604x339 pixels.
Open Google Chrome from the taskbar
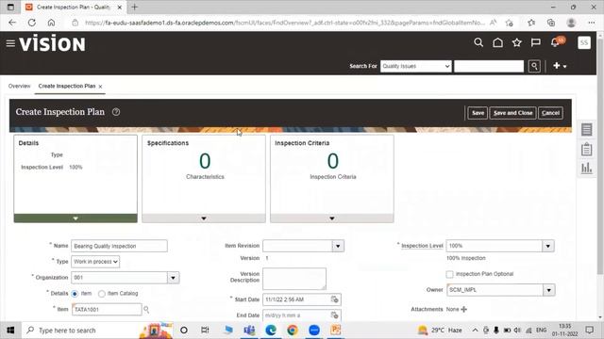coord(293,331)
